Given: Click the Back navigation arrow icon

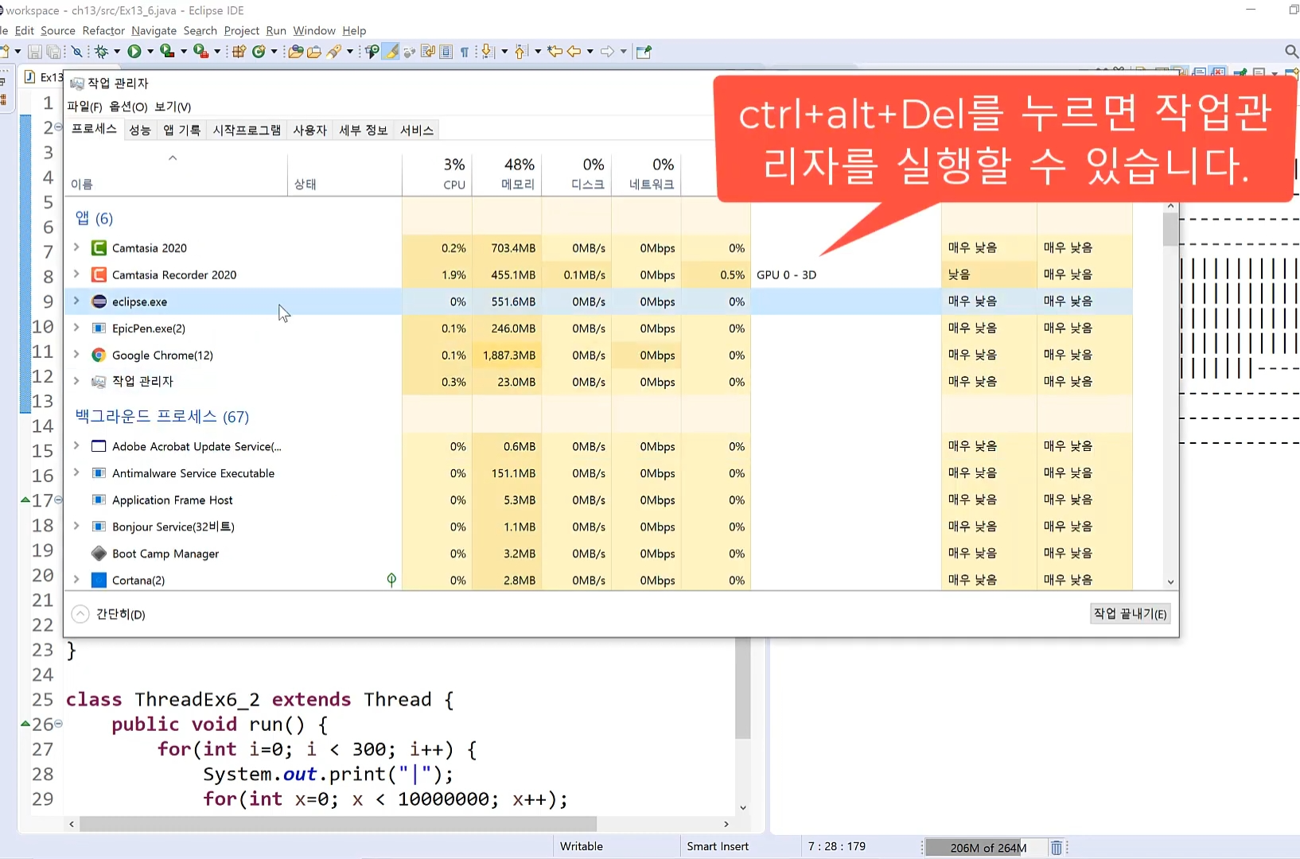Looking at the screenshot, I should (x=574, y=52).
